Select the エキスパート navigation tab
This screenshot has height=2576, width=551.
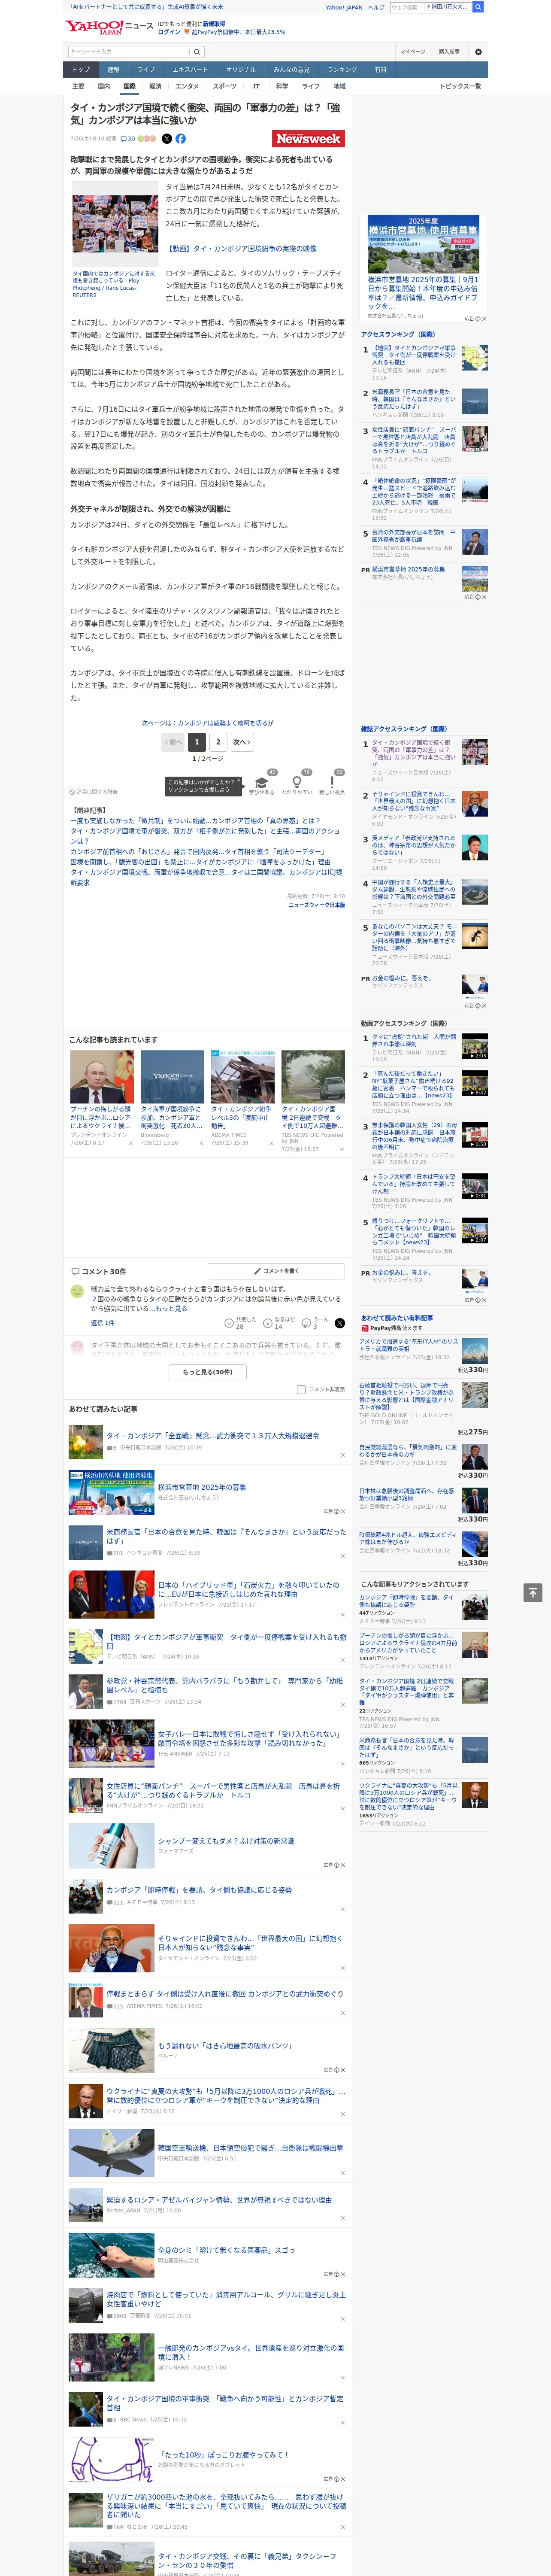coord(190,70)
